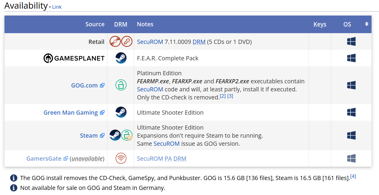
Task: Click the DRM column header
Action: click(121, 24)
